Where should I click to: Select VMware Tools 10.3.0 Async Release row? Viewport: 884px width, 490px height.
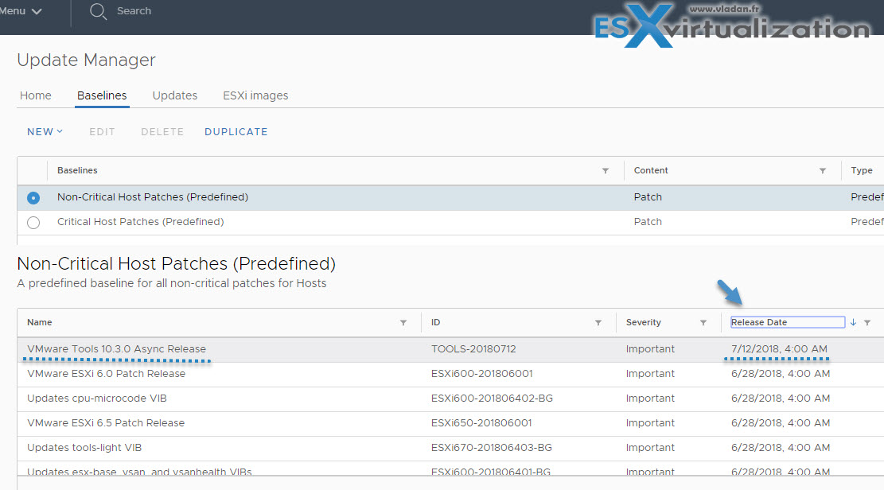450,349
